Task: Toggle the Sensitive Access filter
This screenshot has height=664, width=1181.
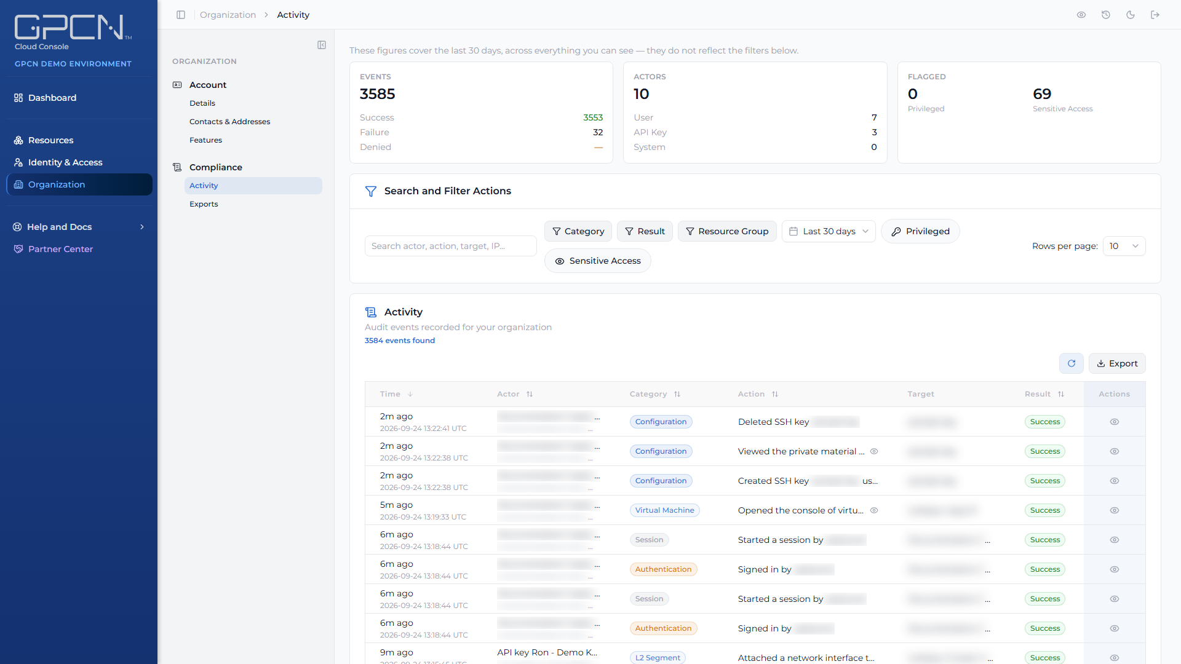Action: click(x=598, y=261)
